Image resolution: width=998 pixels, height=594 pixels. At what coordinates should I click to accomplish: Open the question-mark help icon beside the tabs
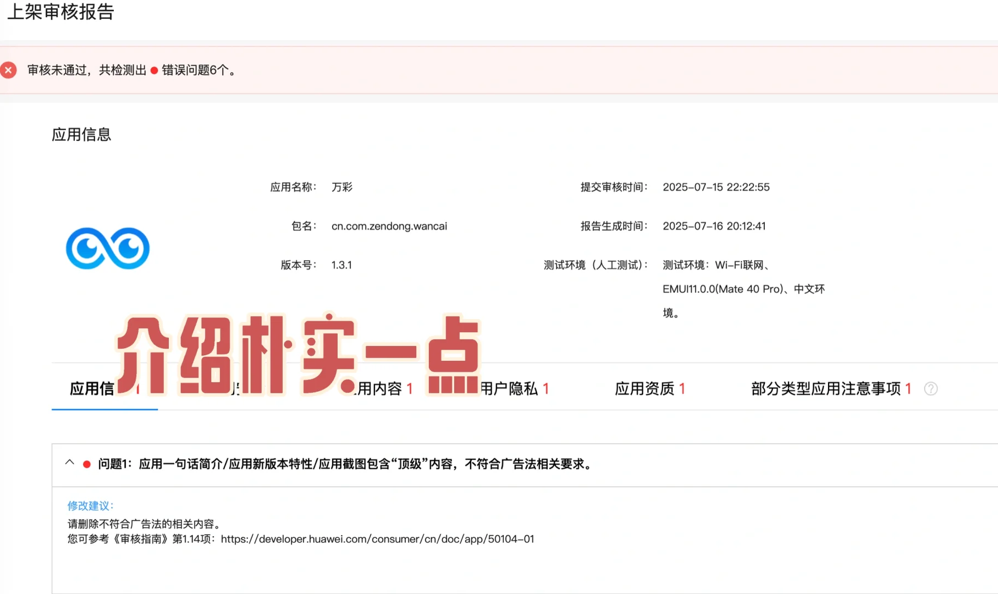click(x=931, y=389)
